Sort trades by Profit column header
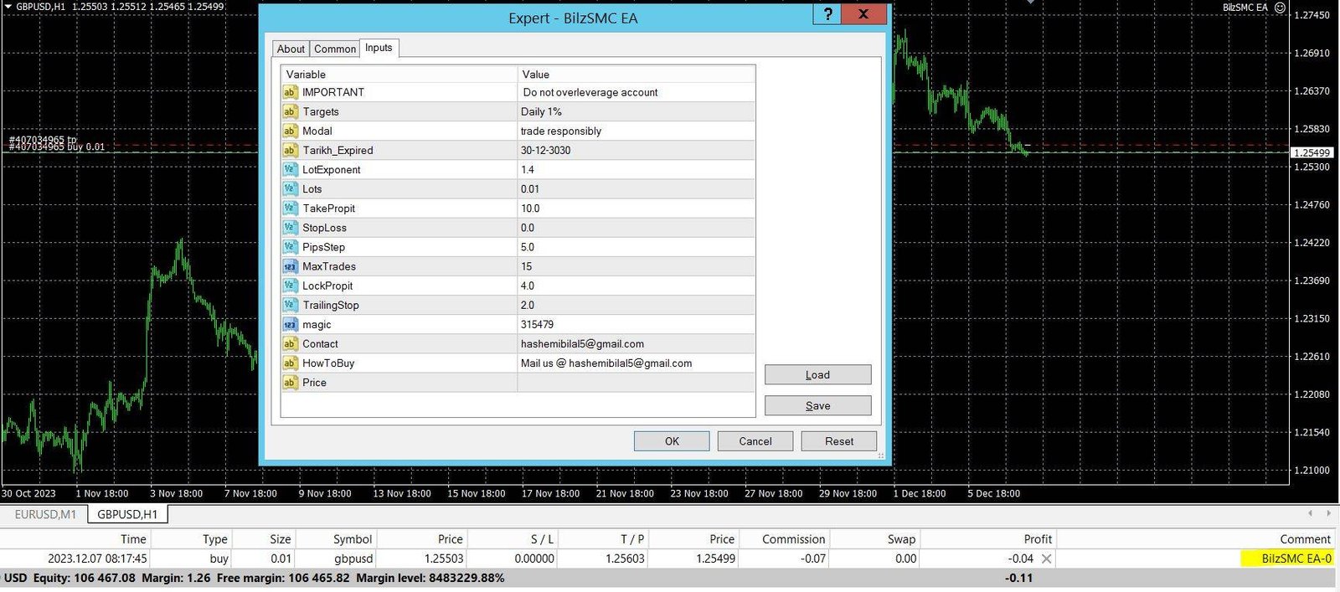Image resolution: width=1340 pixels, height=592 pixels. point(1037,539)
